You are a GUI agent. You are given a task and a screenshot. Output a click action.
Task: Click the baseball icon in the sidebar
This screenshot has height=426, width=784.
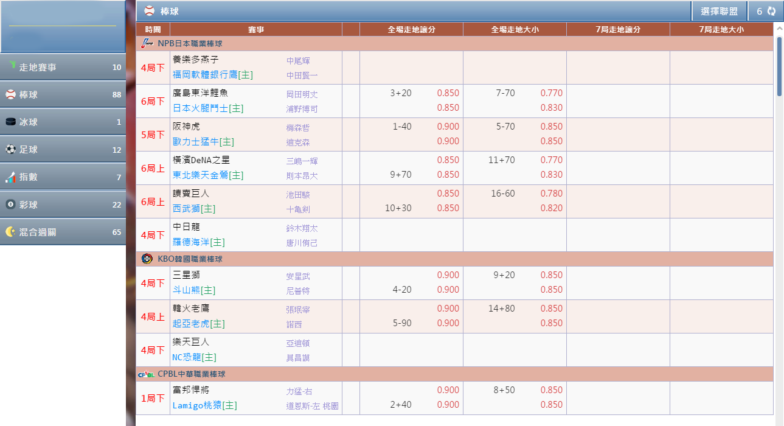(10, 94)
